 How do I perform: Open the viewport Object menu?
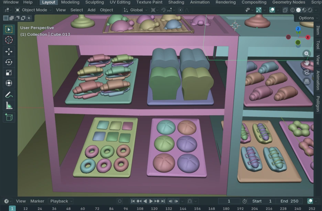[106, 10]
